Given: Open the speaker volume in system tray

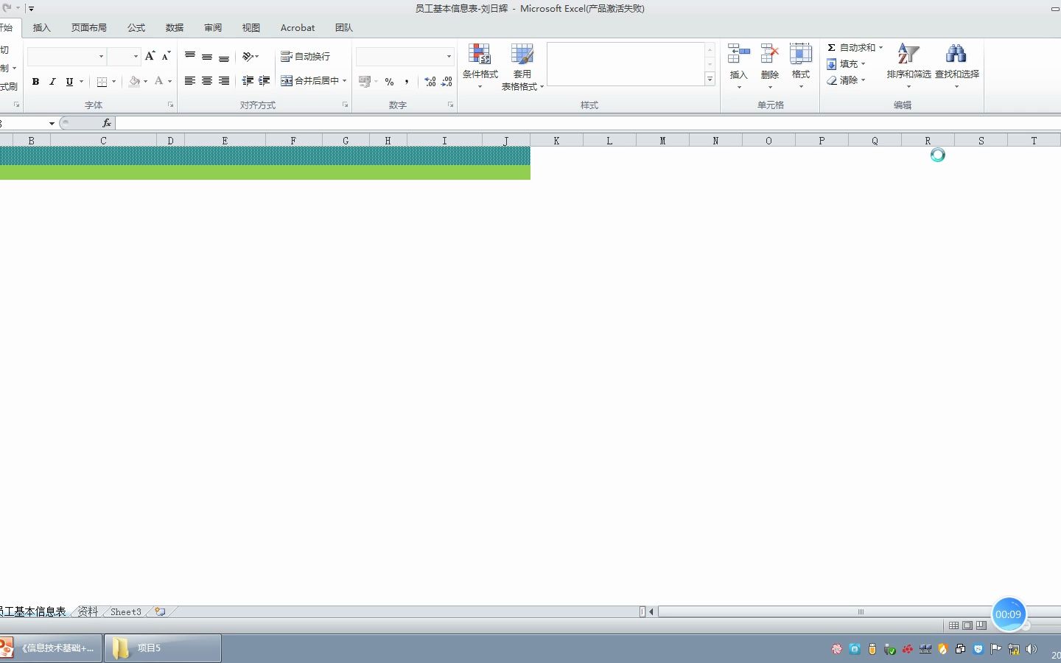Looking at the screenshot, I should [1031, 649].
